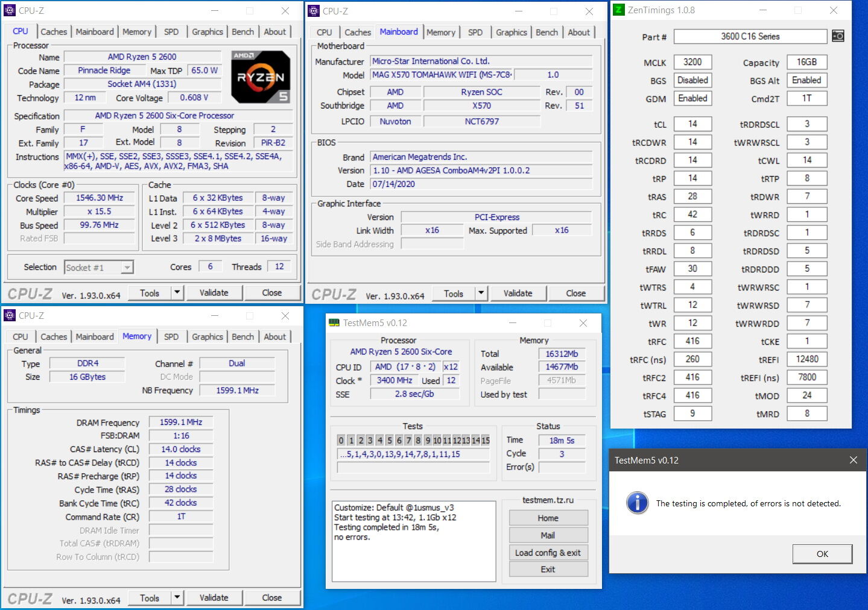Click Tools button in Mainboard window
The height and width of the screenshot is (610, 868).
[454, 294]
